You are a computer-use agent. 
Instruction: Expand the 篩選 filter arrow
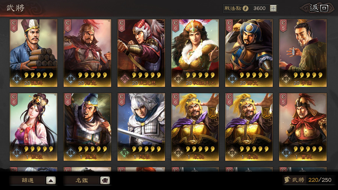pos(51,180)
